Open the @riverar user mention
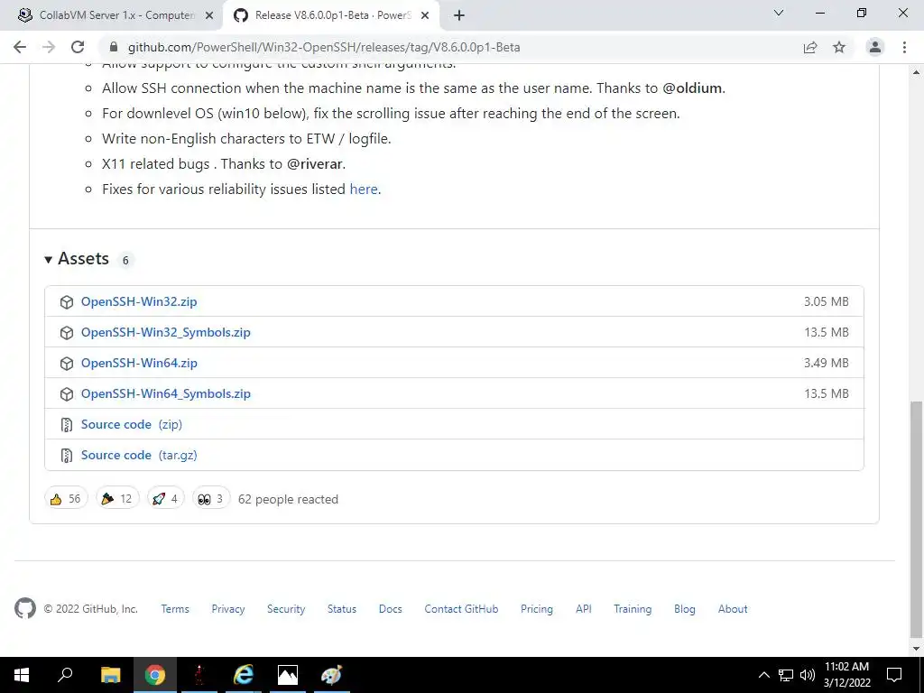 coord(315,164)
